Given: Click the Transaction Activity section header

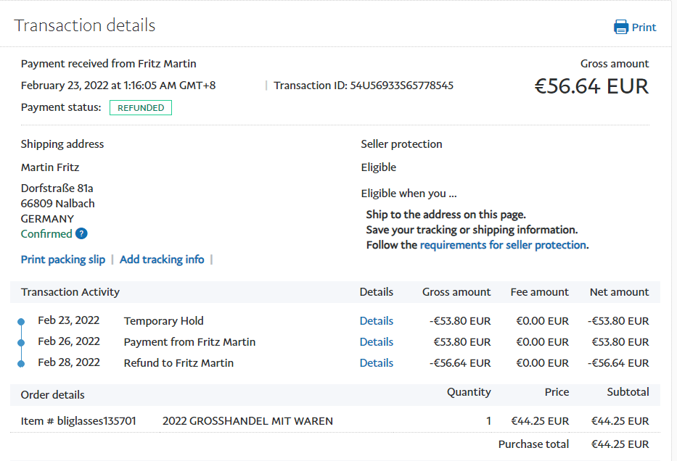Looking at the screenshot, I should coord(70,292).
